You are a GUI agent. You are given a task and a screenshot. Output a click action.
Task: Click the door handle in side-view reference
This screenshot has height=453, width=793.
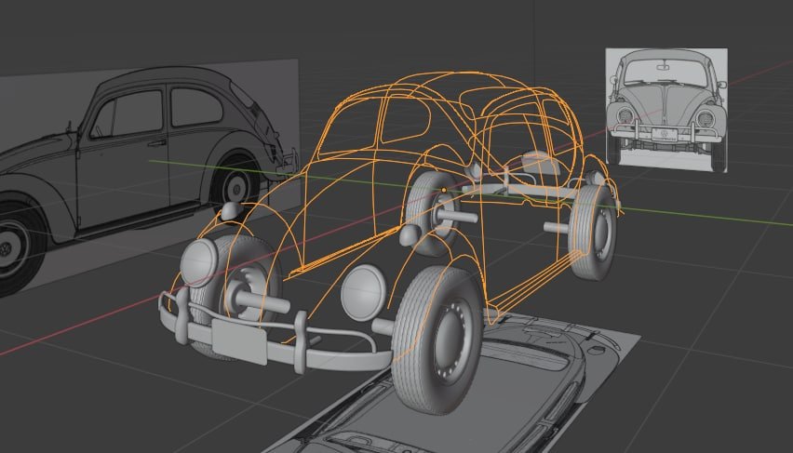click(157, 143)
